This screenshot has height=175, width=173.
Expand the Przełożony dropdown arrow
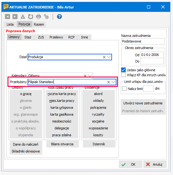coord(113,82)
